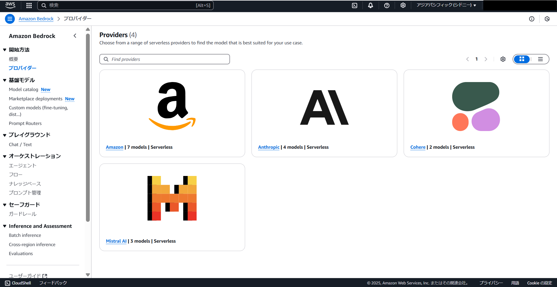Open the アジアパシフィック (シドニー) region dropdown

tap(446, 5)
